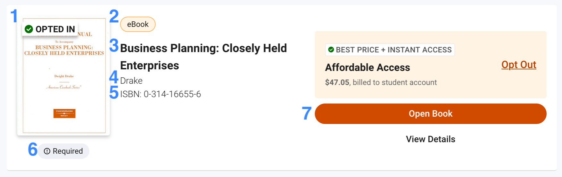
Task: Click the Affordable Access heading
Action: (x=368, y=68)
